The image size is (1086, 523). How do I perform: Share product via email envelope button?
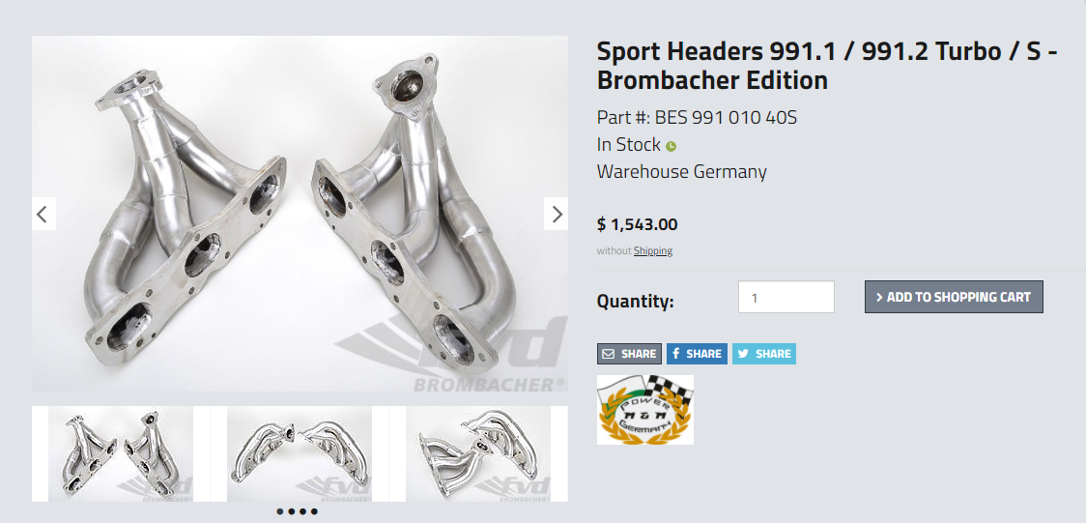[629, 353]
